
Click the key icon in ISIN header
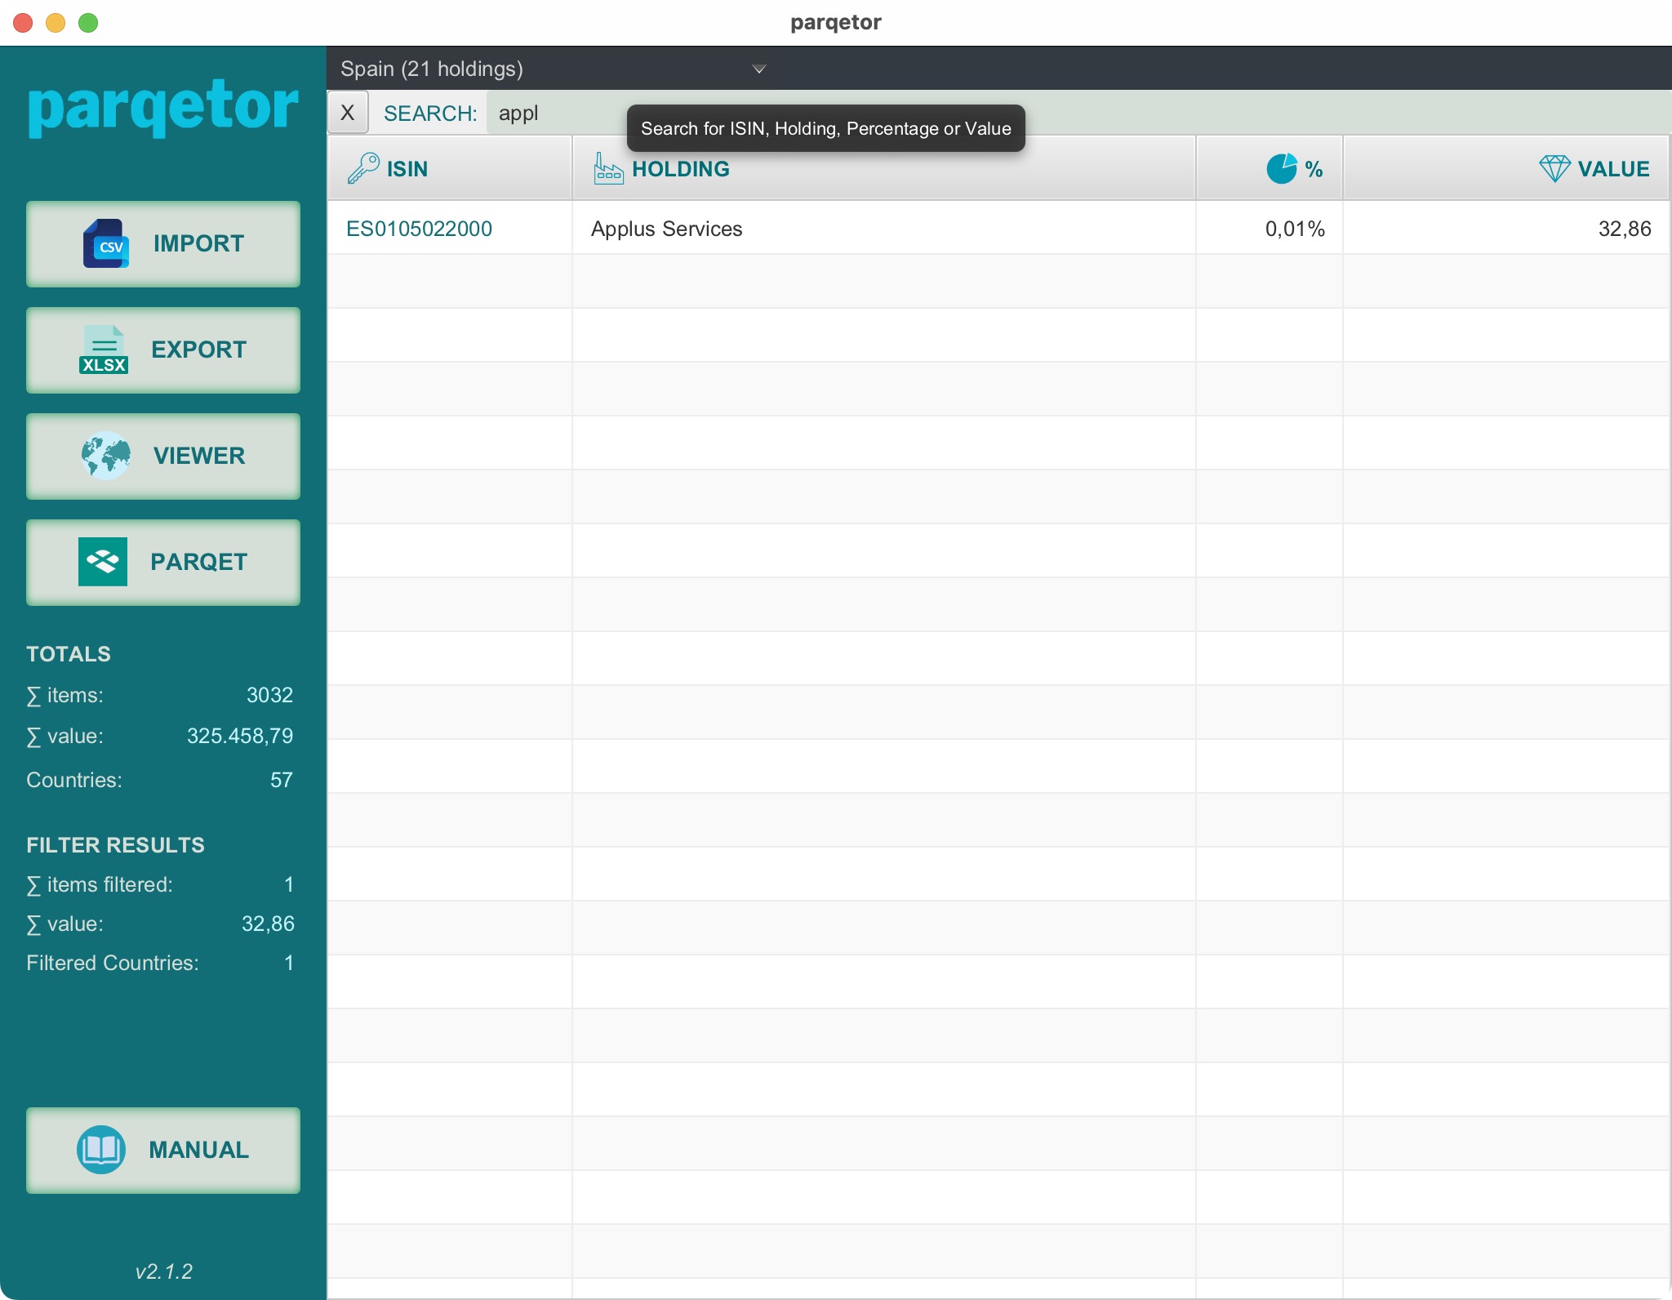click(x=362, y=168)
